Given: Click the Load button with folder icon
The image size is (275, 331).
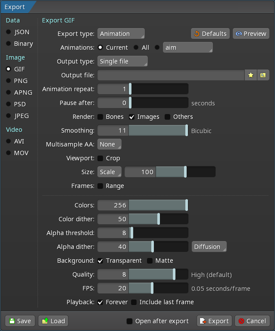Looking at the screenshot, I should coord(53,321).
